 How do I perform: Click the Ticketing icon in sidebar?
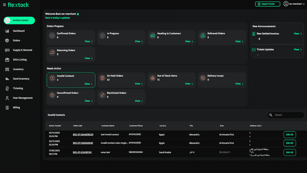point(7,88)
